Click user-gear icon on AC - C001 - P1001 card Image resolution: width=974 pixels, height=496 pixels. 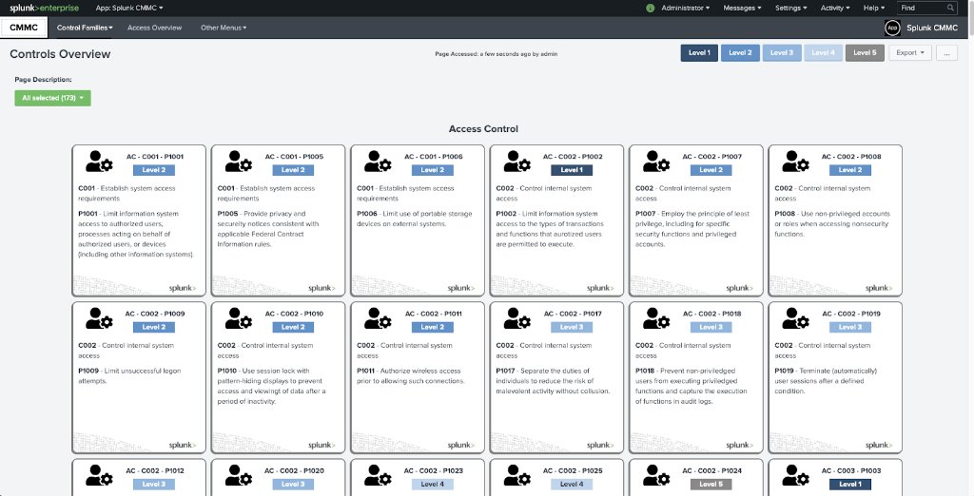(x=99, y=162)
